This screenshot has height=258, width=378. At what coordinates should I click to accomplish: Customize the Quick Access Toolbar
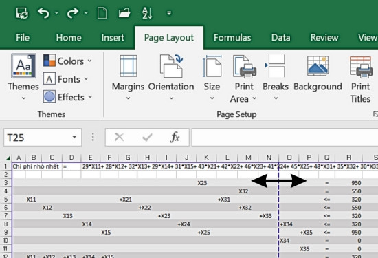click(169, 13)
